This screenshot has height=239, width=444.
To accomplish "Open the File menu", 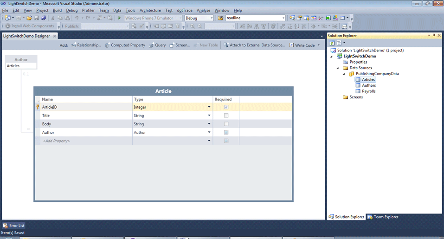I will [5, 10].
